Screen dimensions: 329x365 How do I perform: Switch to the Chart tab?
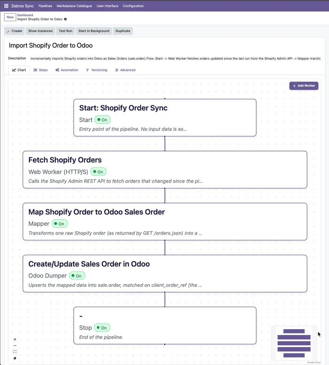pyautogui.click(x=19, y=70)
